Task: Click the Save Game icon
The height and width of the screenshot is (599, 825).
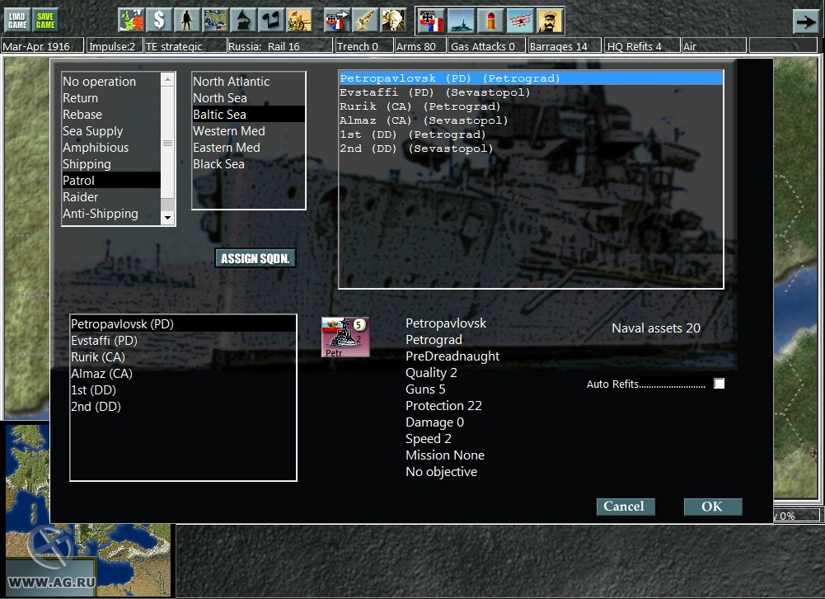Action: (45, 21)
